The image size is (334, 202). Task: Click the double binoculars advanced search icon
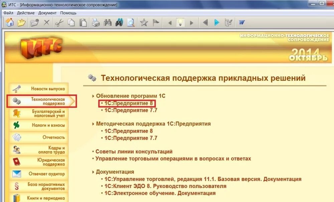point(119,22)
